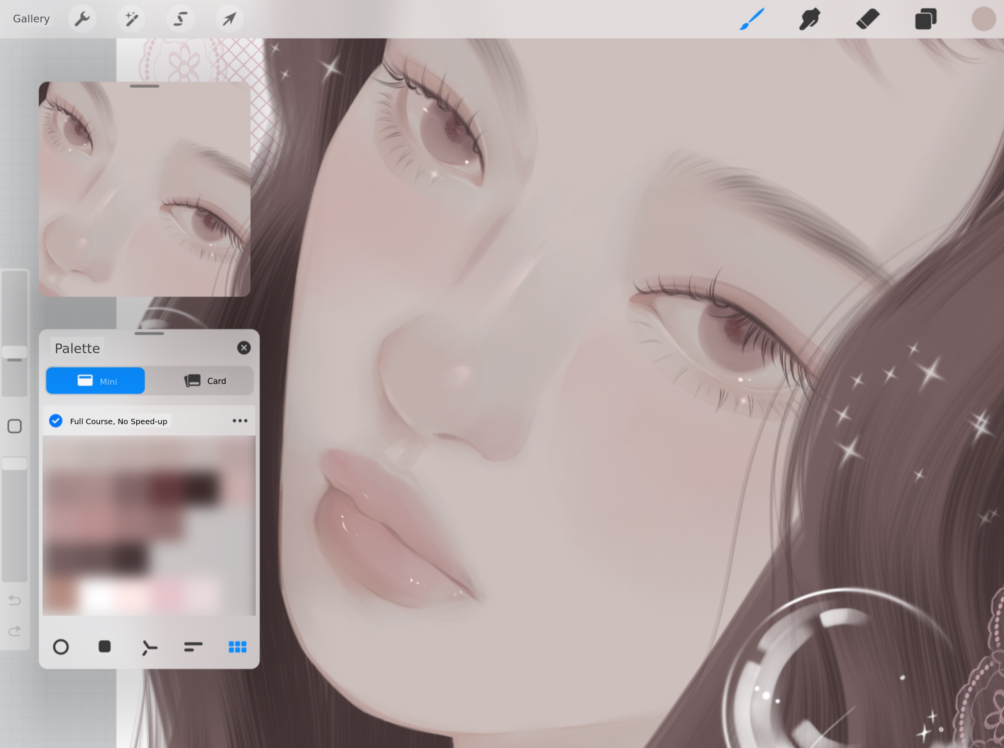Switch palette view to Mini

coord(96,381)
